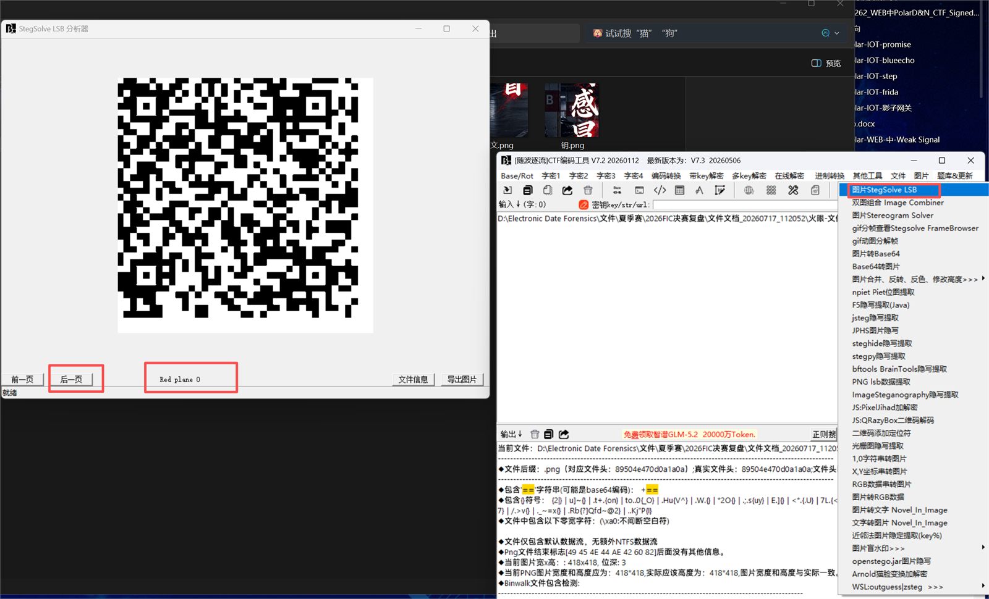This screenshot has width=989, height=599.
Task: Open the terminal window icon in toolbar
Action: coord(639,190)
